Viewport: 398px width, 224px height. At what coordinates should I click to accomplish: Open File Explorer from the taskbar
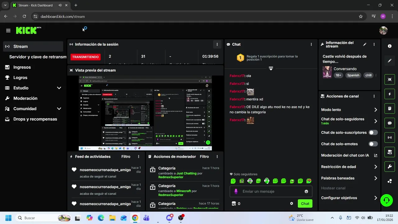(112, 218)
